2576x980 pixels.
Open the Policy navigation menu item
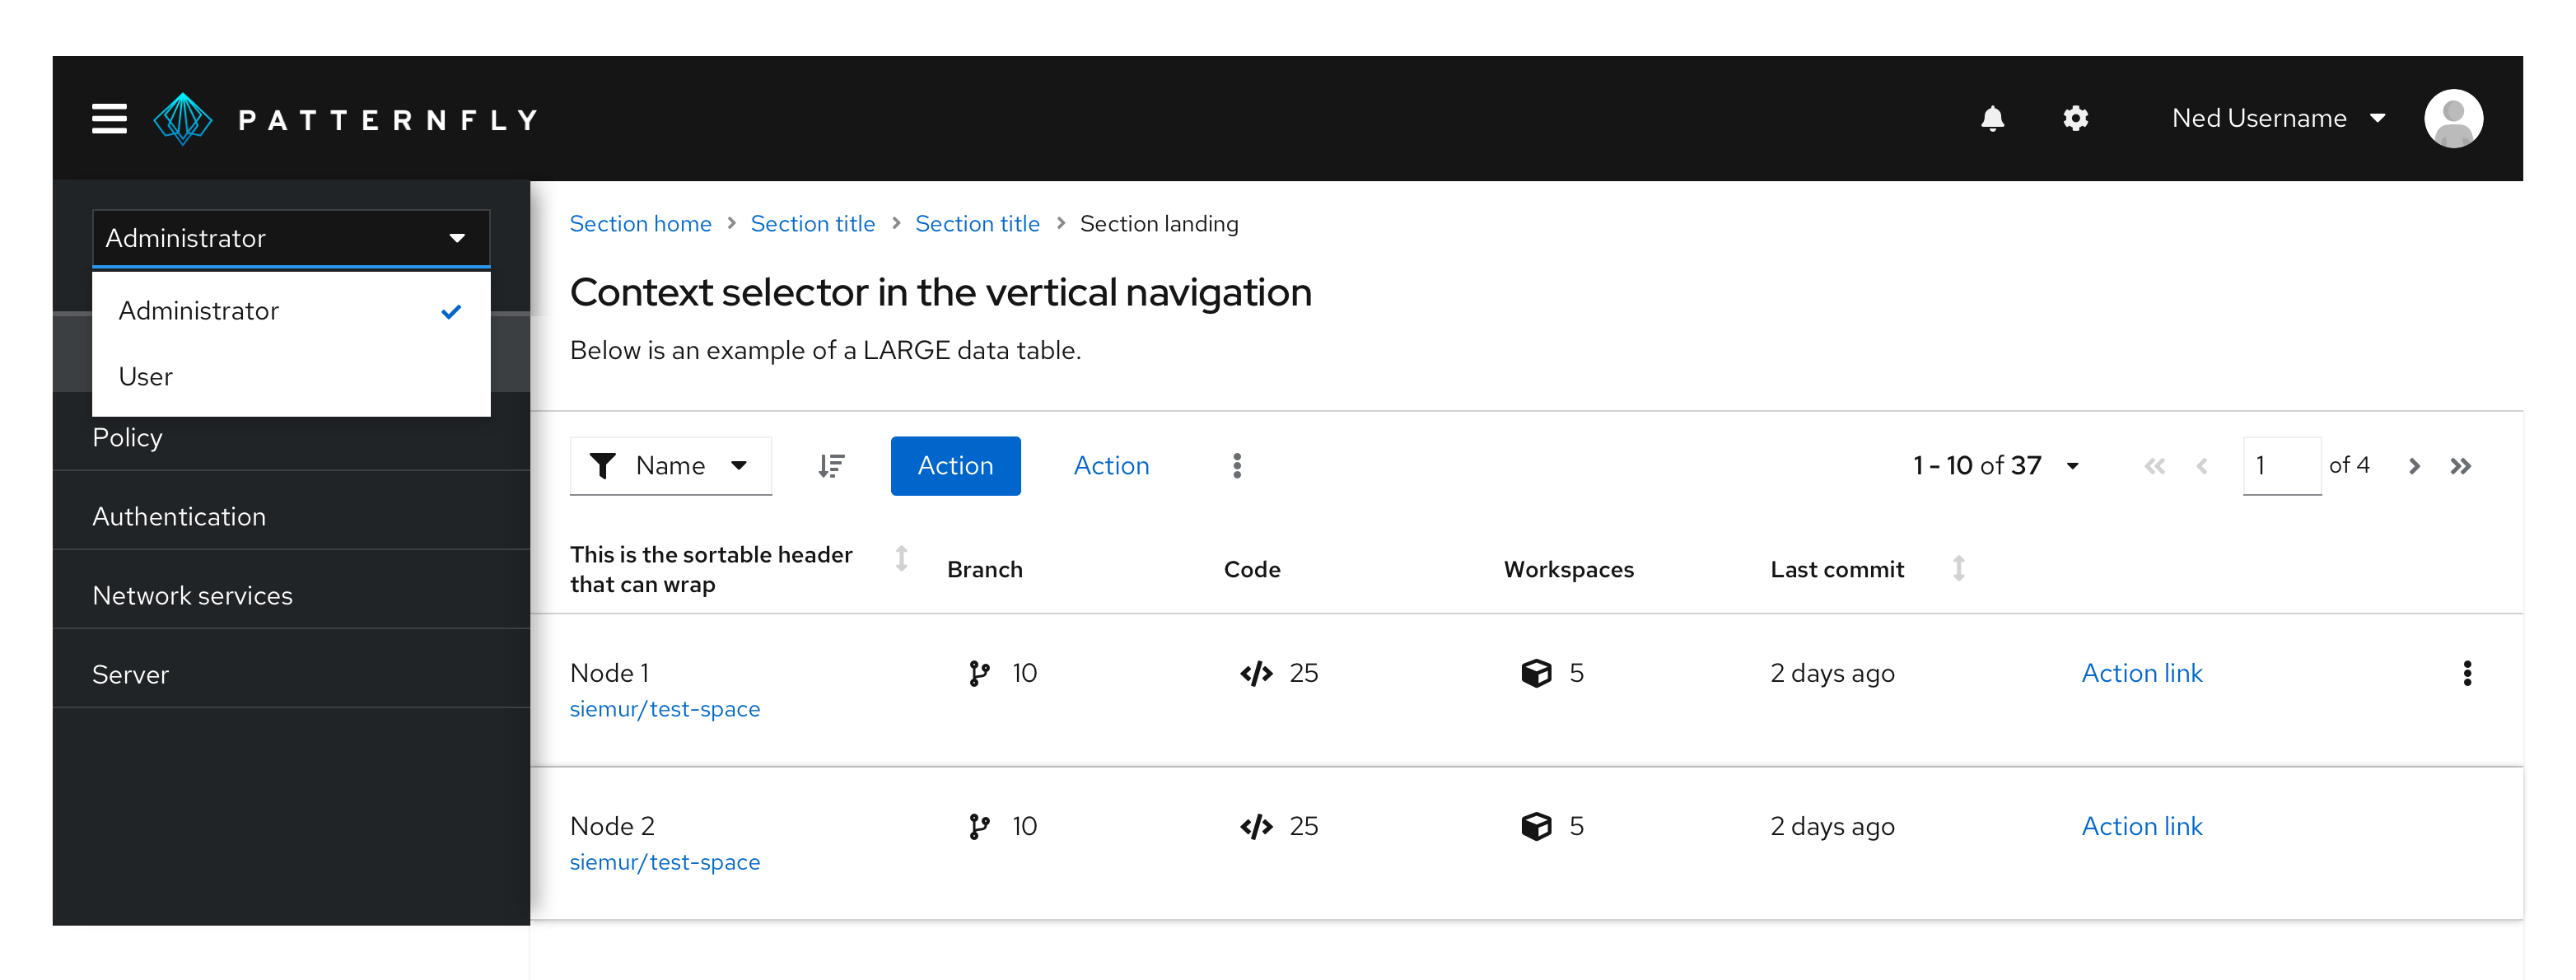130,436
